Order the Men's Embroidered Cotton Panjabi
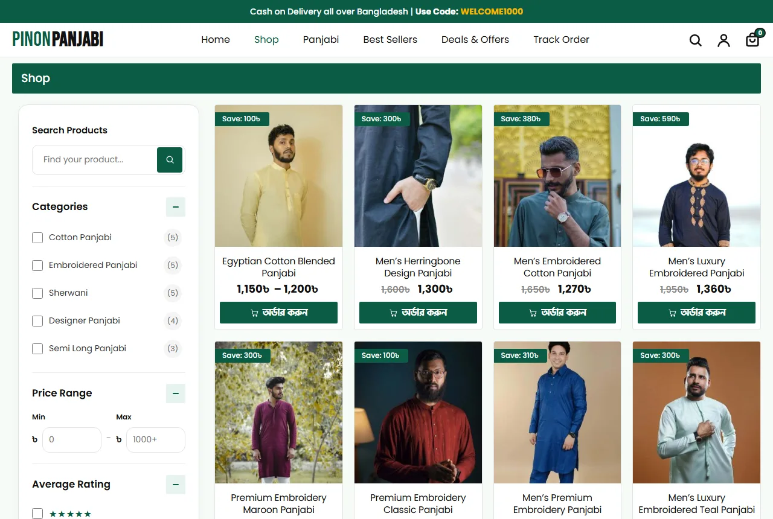 (x=557, y=313)
